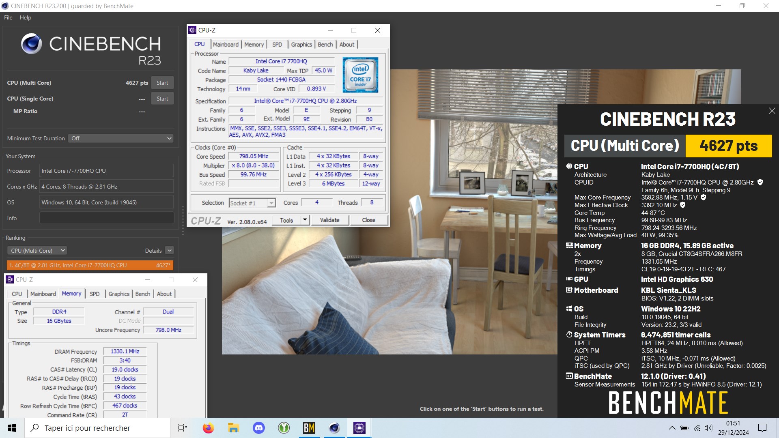Open Bench tab in top CPU-Z window
This screenshot has height=438, width=779.
pos(325,45)
